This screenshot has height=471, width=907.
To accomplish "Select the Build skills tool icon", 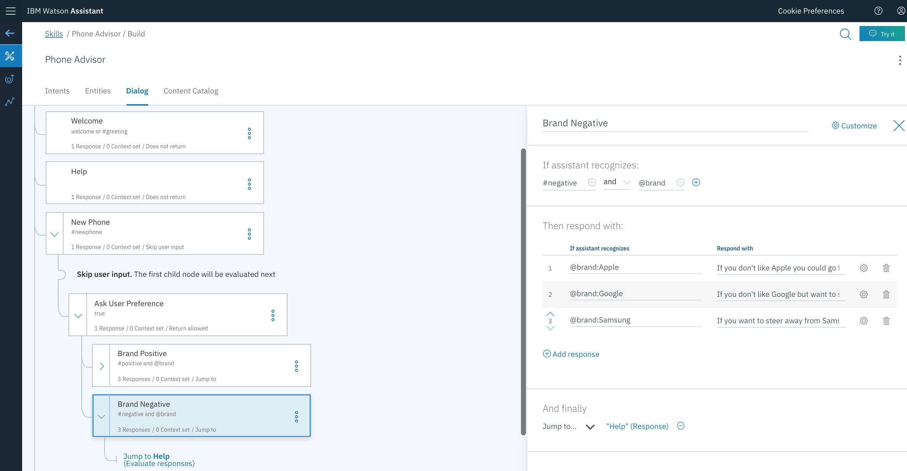I will pos(10,56).
